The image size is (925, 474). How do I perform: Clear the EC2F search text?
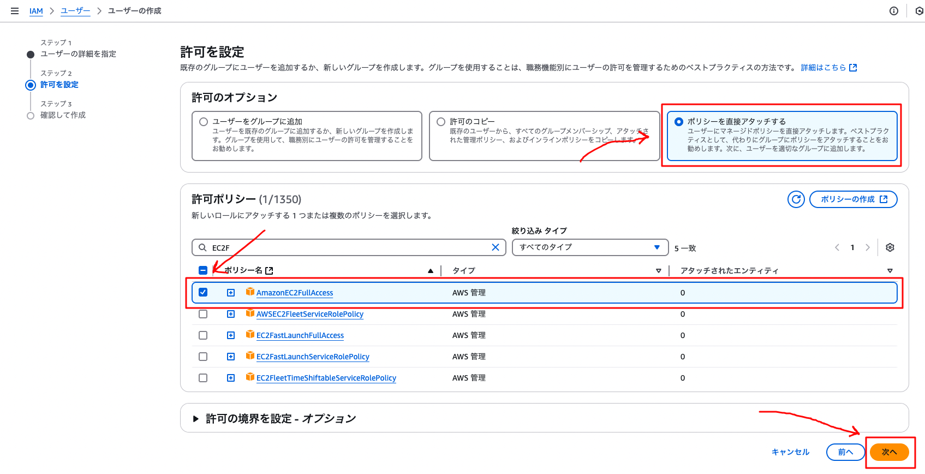pyautogui.click(x=496, y=247)
